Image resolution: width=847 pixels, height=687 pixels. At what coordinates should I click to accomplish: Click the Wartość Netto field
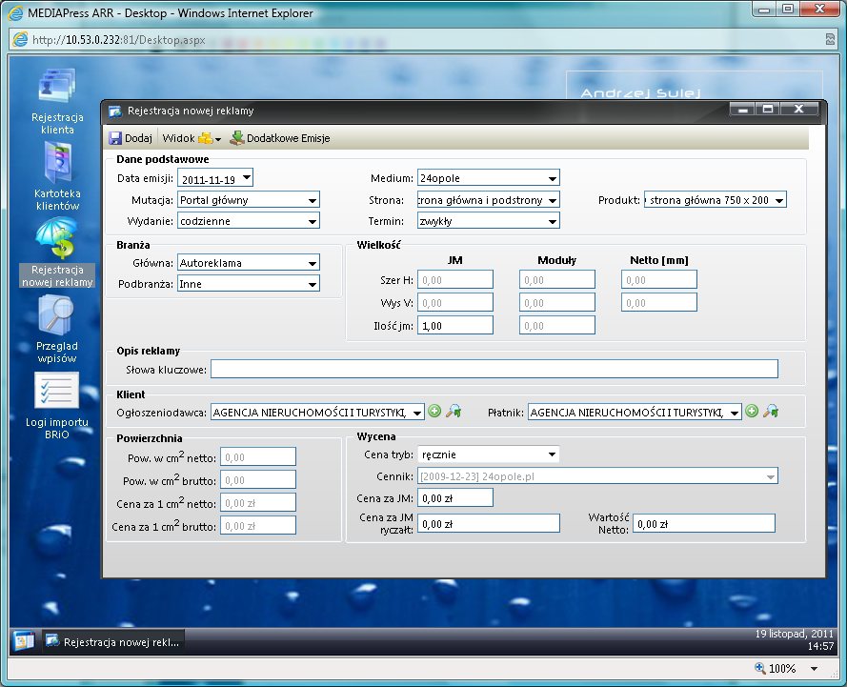pos(704,523)
